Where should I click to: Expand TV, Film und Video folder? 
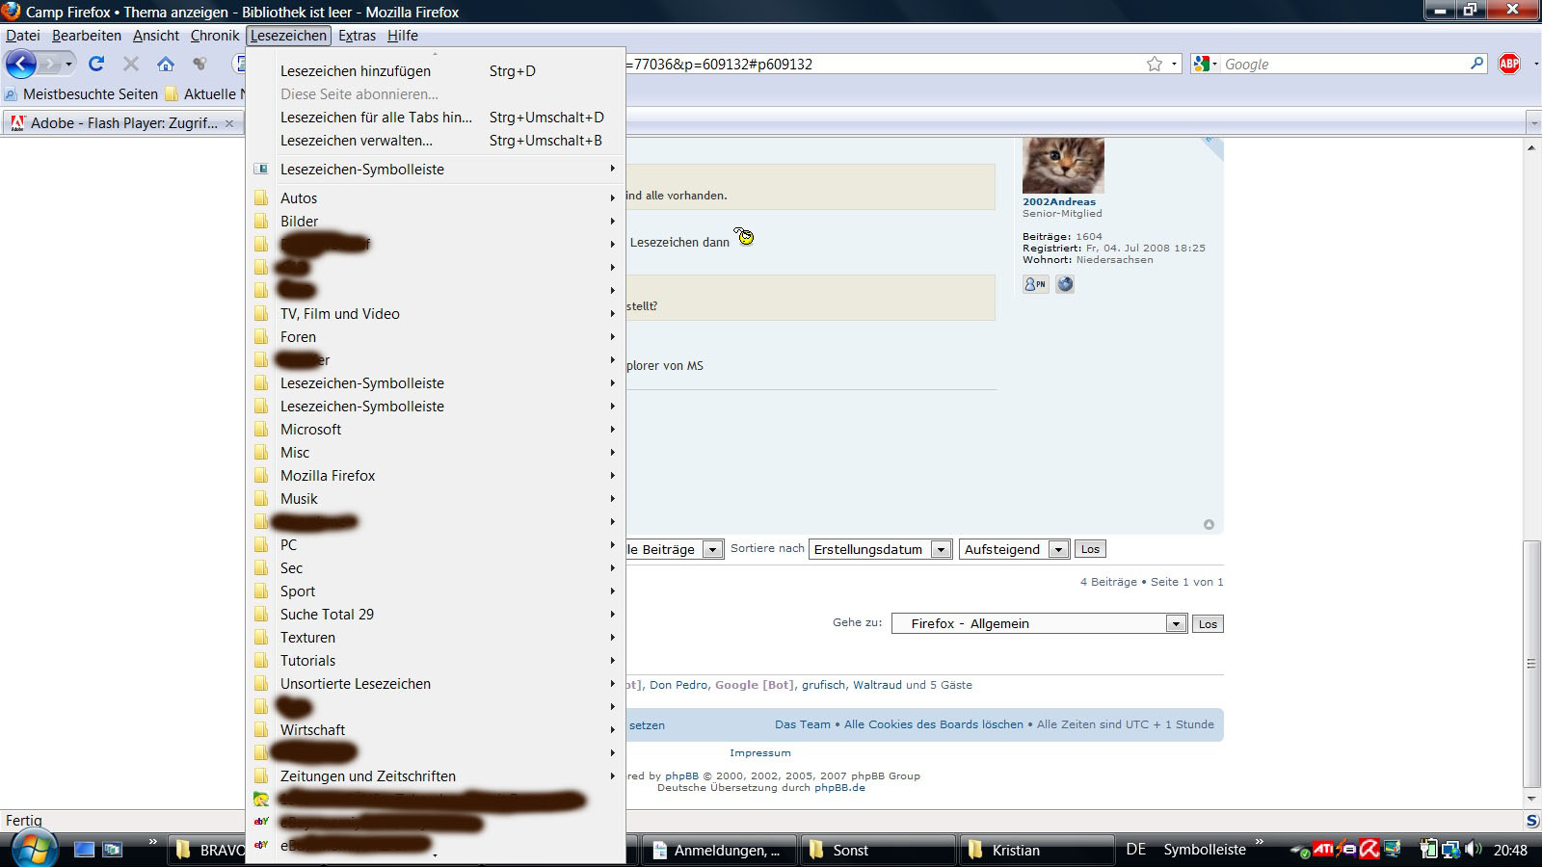pyautogui.click(x=436, y=314)
